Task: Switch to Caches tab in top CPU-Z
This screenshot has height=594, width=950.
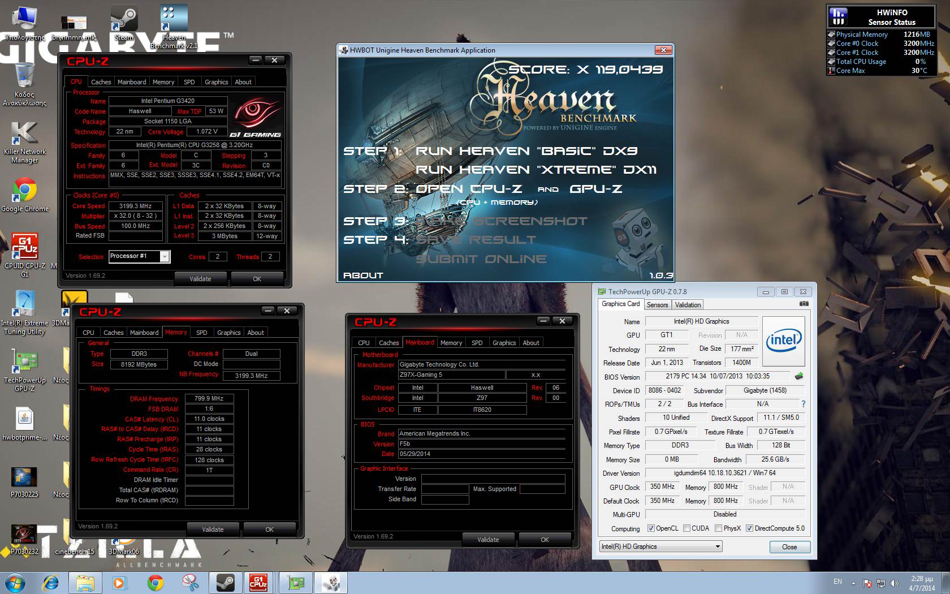Action: pyautogui.click(x=101, y=82)
